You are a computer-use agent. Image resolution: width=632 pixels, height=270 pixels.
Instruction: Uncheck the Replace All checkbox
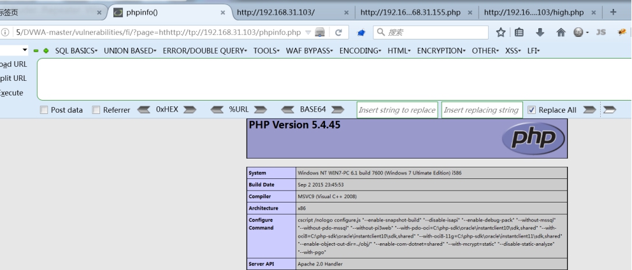tap(531, 110)
